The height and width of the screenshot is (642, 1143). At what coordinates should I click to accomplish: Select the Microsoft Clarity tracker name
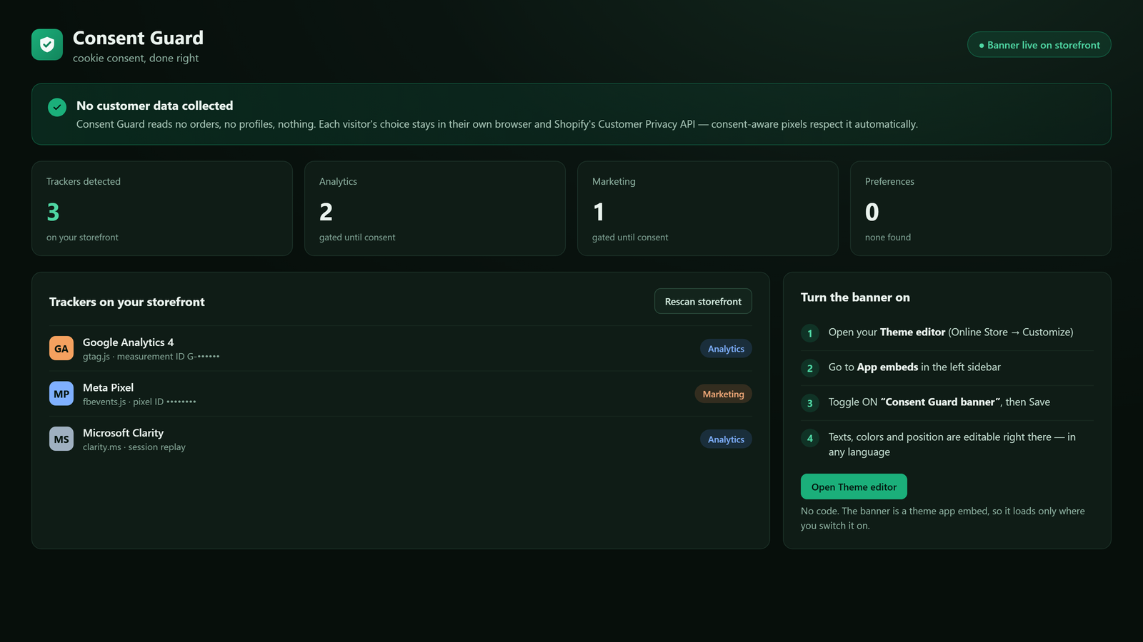(x=123, y=433)
